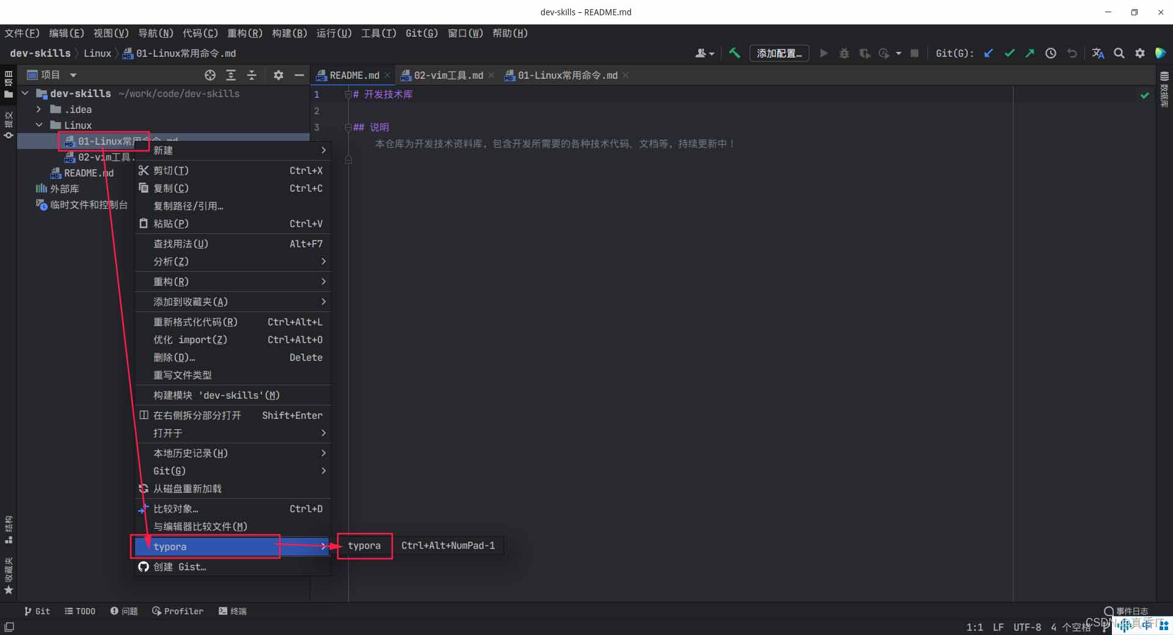Open Git history clock icon
The width and height of the screenshot is (1173, 635).
1051,53
